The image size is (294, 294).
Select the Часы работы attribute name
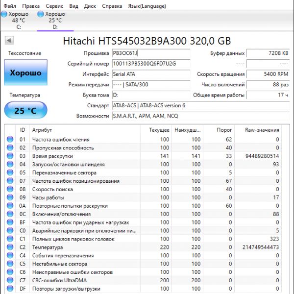[48, 197]
